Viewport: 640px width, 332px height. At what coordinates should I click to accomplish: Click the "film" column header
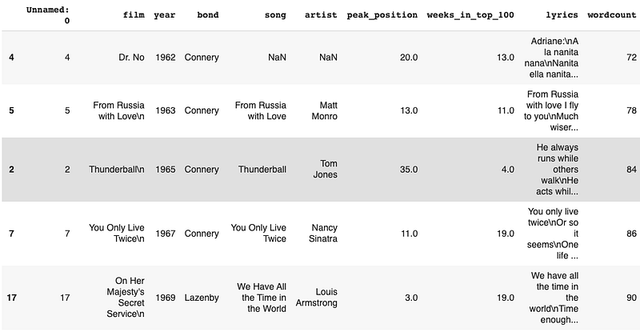point(134,16)
